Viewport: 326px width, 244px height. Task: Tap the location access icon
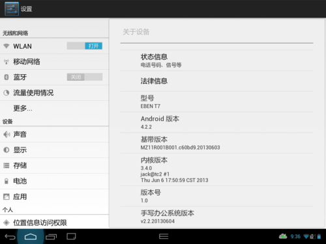point(7,223)
